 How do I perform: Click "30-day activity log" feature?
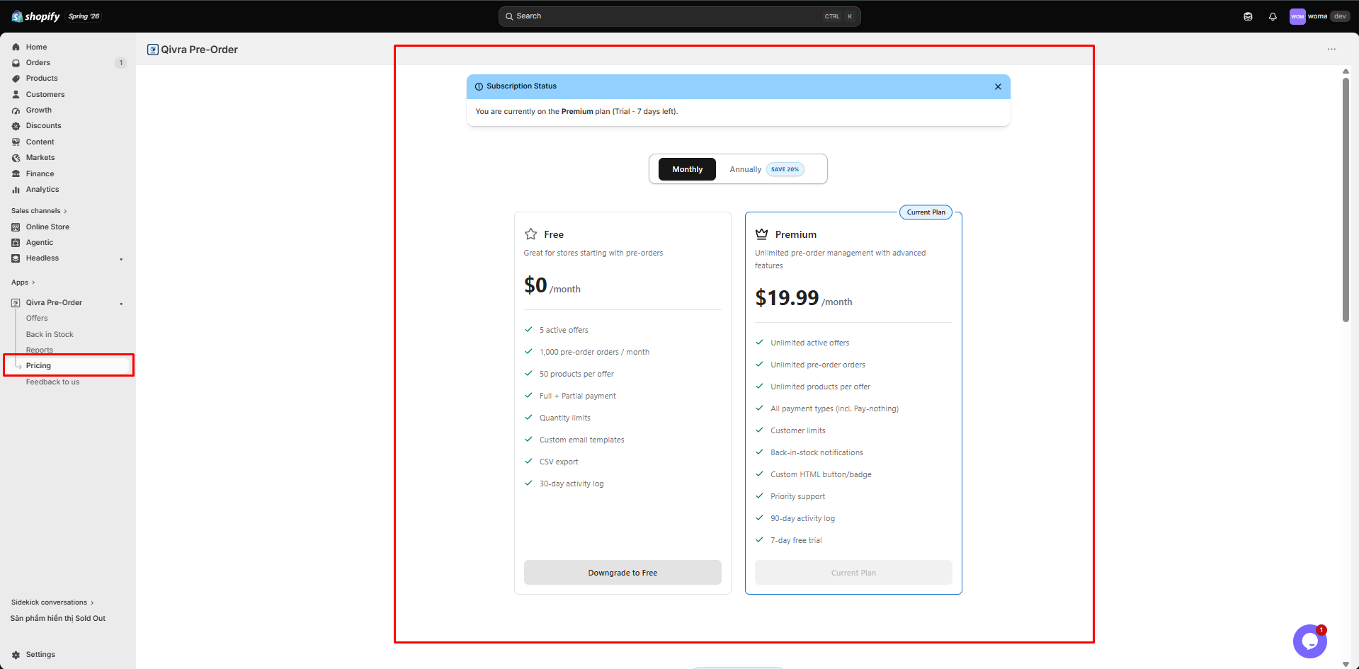coord(572,484)
